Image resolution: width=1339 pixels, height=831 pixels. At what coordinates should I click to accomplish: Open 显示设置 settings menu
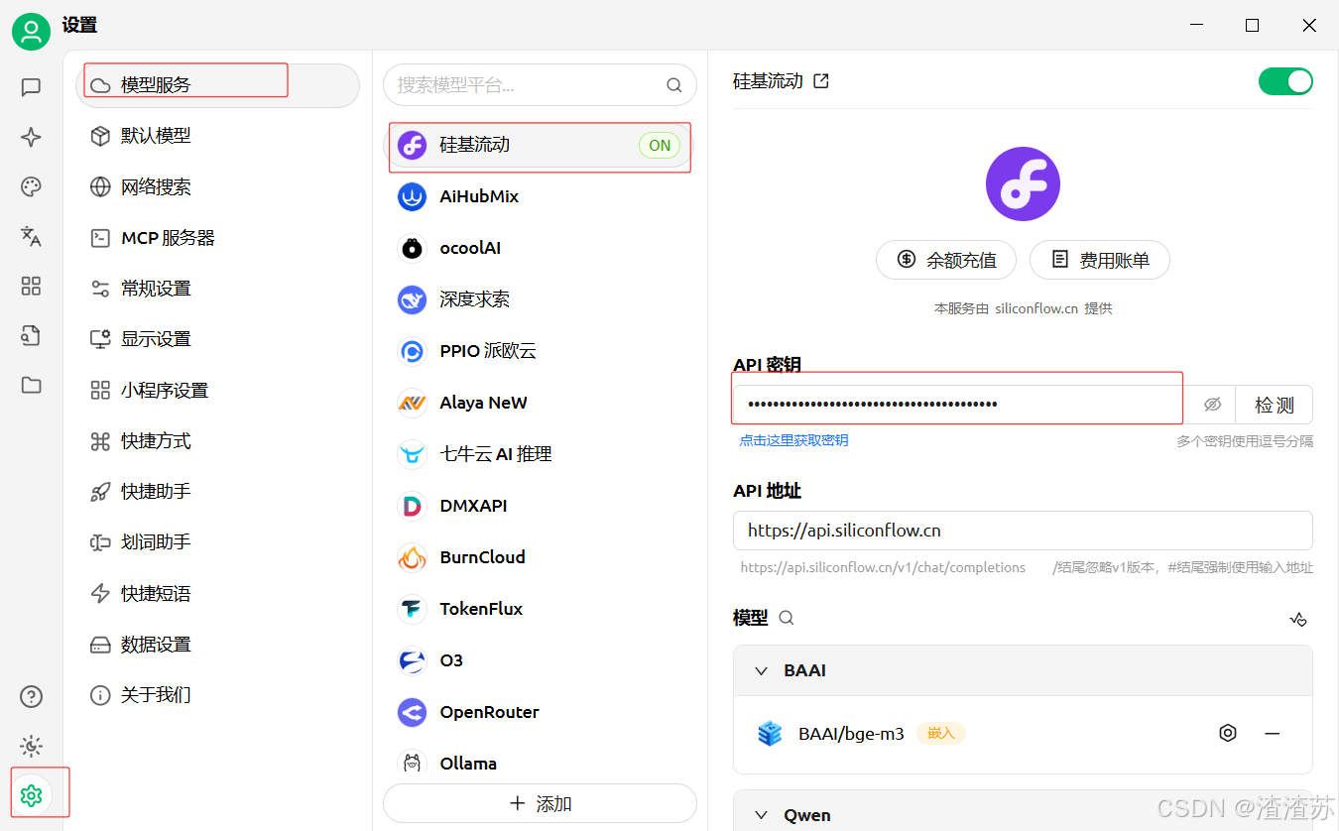[x=217, y=339]
